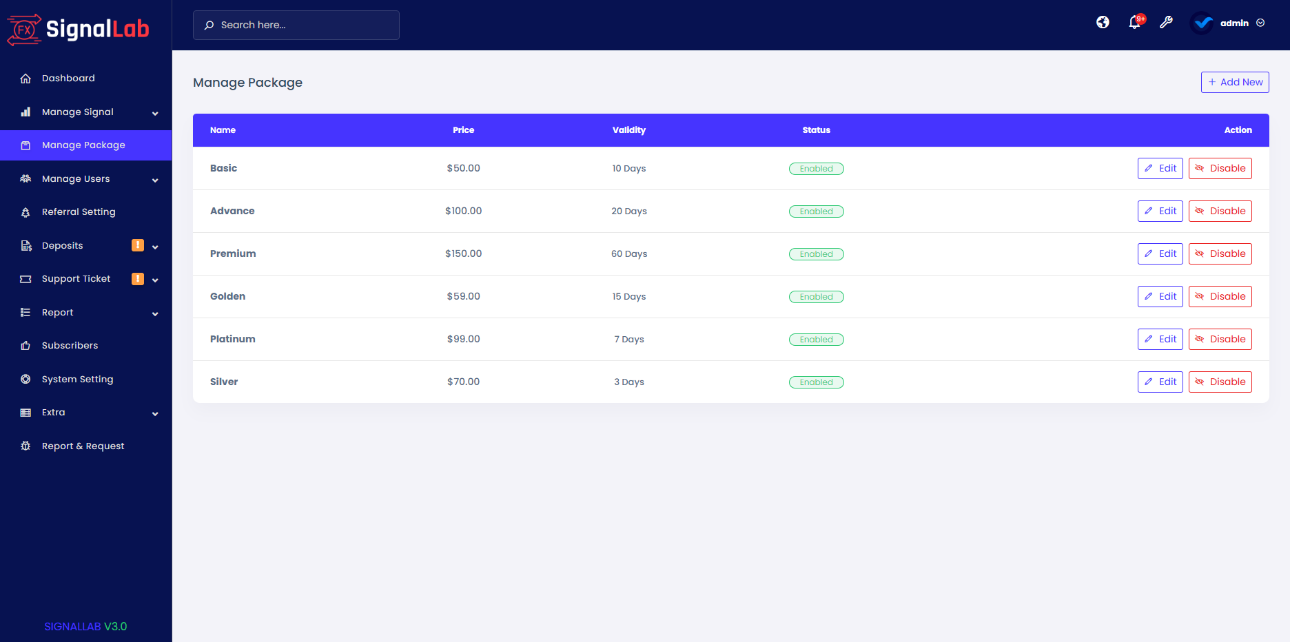Click the SignalLab logo
This screenshot has width=1290, height=642.
point(78,28)
